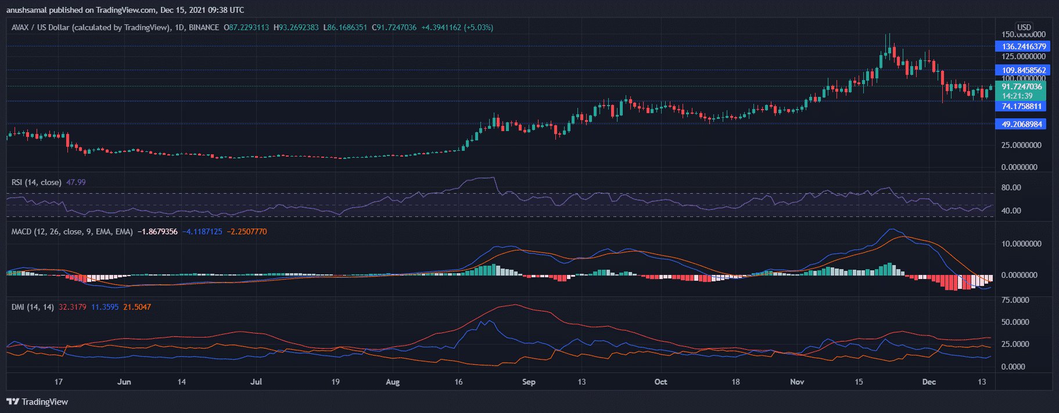
Task: Click the 49.2068984 price level tag
Action: click(x=1022, y=124)
